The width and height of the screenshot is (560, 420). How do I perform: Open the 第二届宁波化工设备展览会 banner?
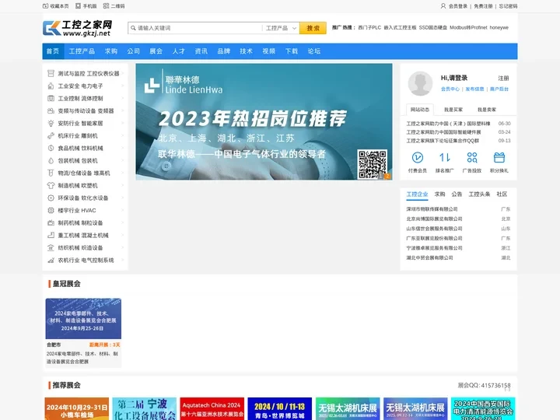145,408
